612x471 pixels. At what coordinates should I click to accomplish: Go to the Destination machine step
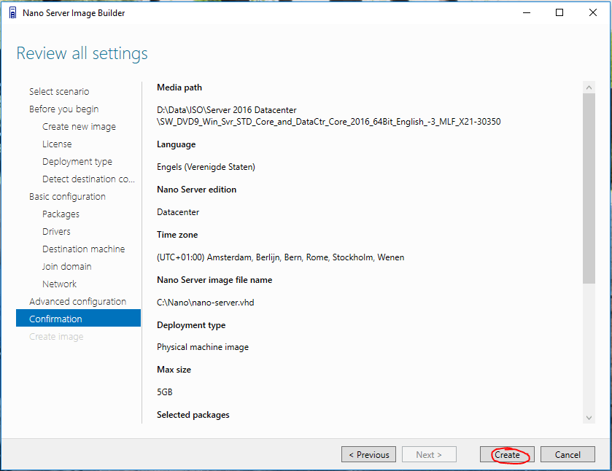pyautogui.click(x=84, y=249)
